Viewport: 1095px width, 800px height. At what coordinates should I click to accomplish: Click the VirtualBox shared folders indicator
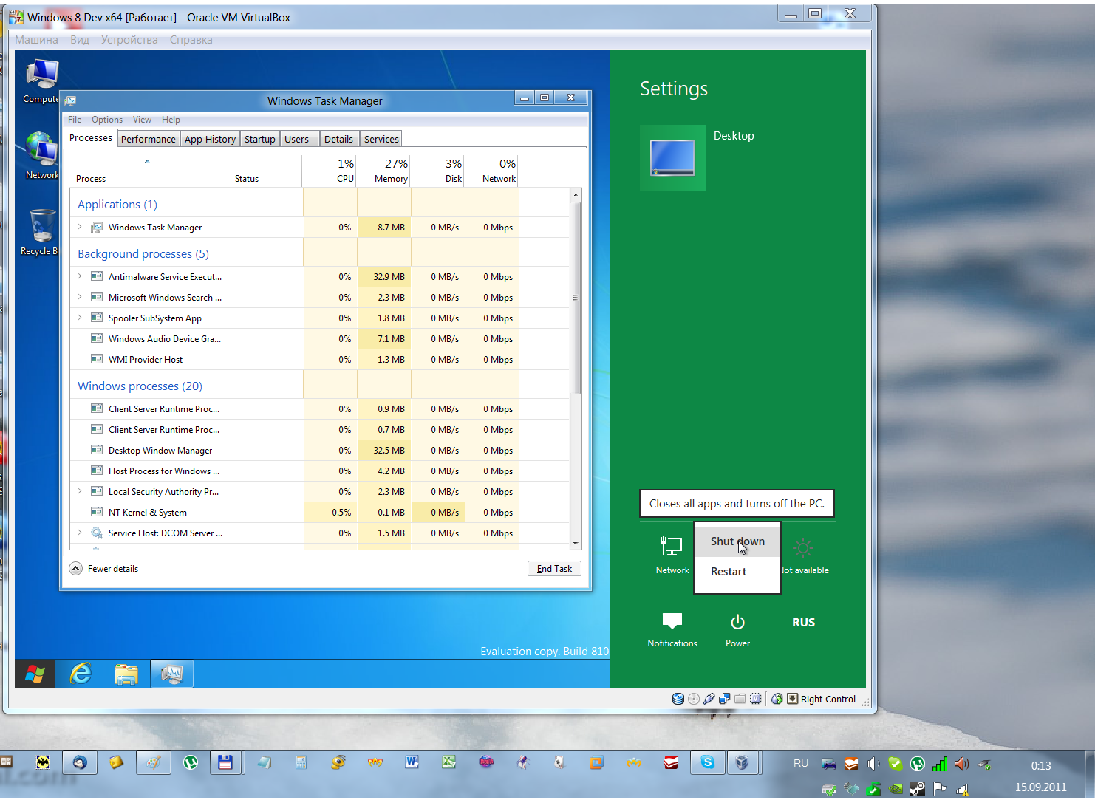point(740,699)
